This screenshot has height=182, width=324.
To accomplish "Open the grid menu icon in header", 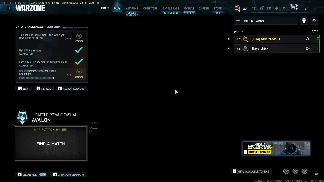I will tap(254, 8).
